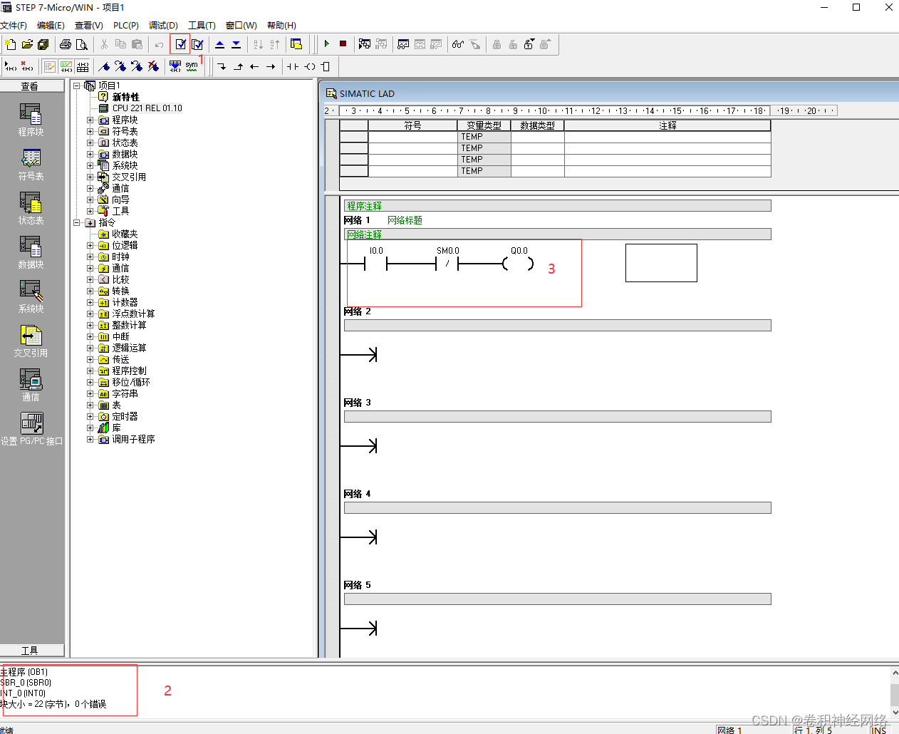Save the project with the disk icon
The width and height of the screenshot is (899, 734).
click(x=43, y=44)
